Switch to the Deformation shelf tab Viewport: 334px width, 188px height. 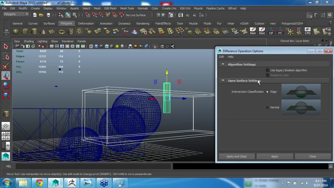point(86,23)
